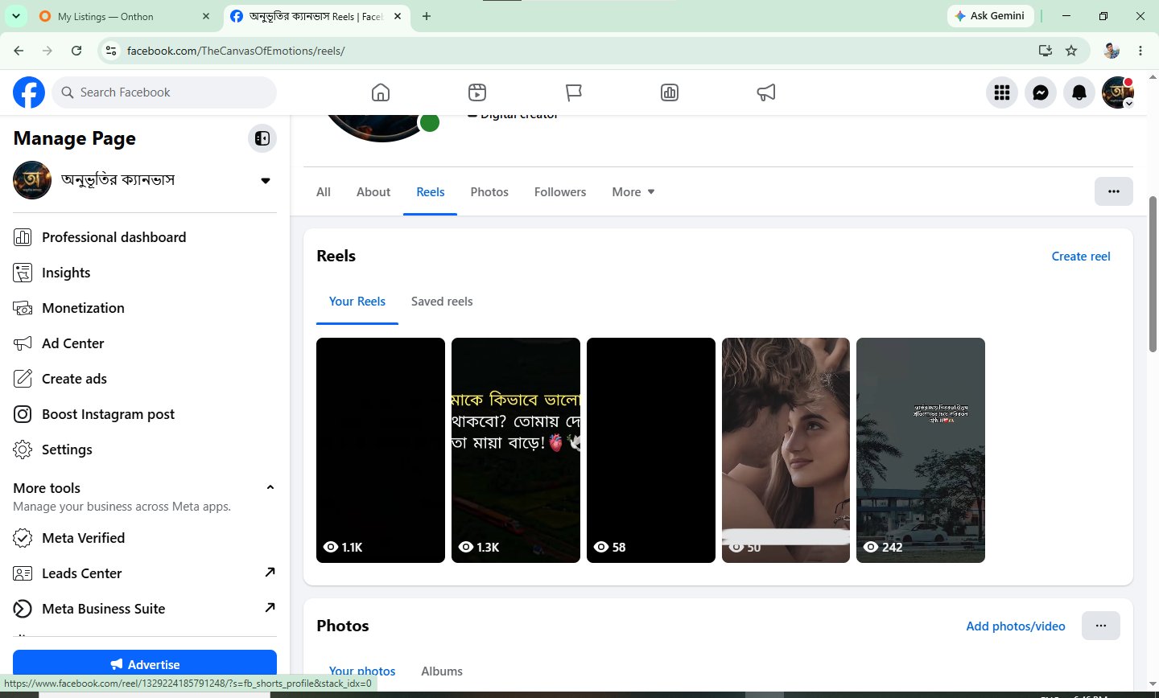Open the Ad Center megaphone icon in top nav
Image resolution: width=1159 pixels, height=698 pixels.
(x=766, y=92)
